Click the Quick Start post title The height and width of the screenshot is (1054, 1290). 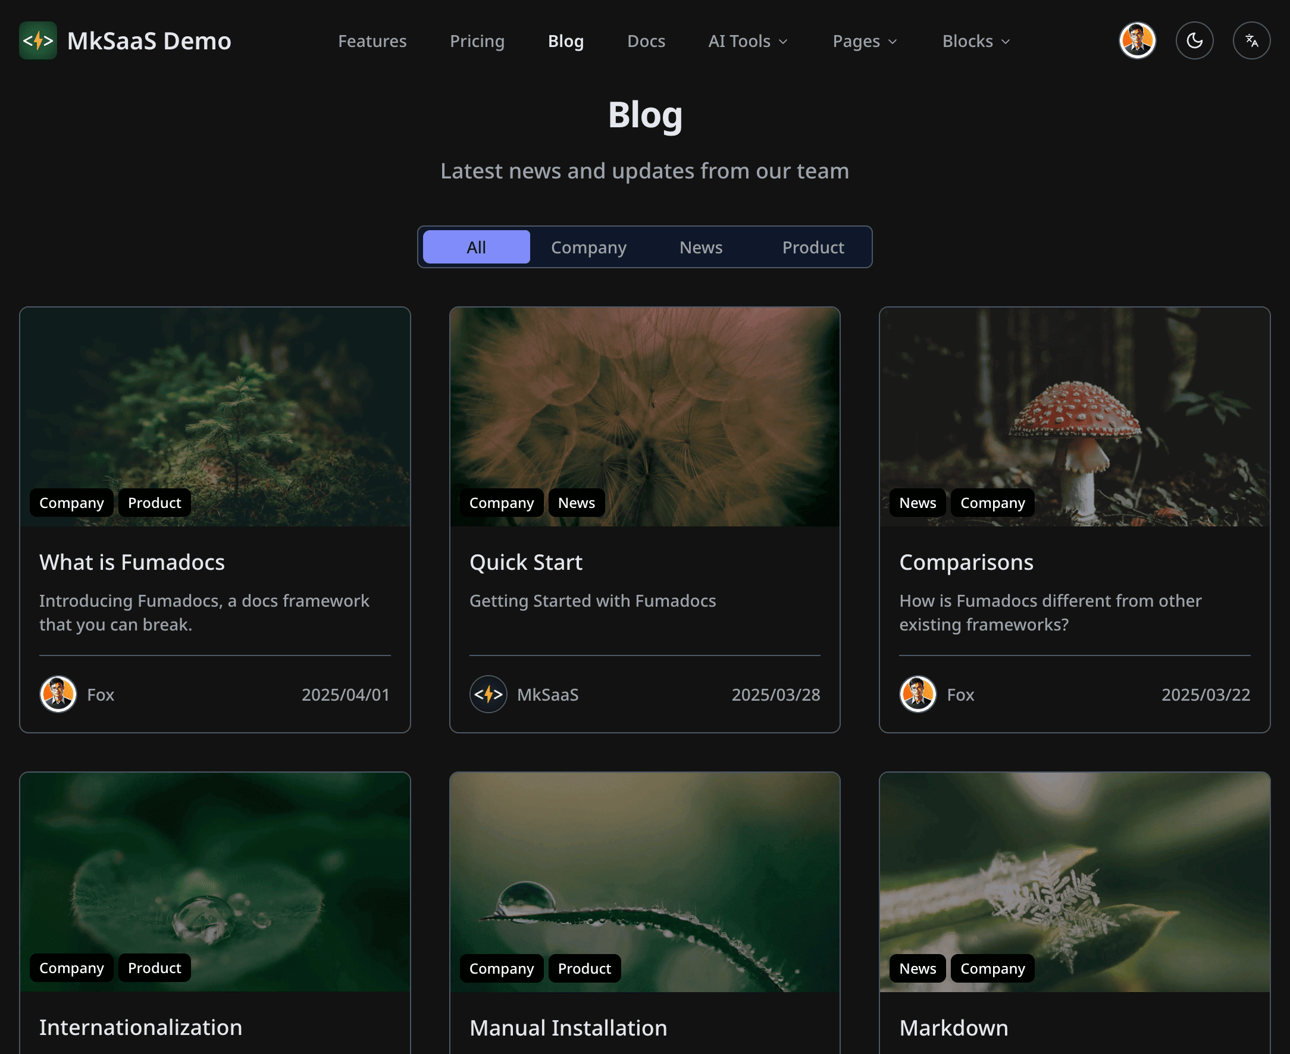pyautogui.click(x=526, y=562)
